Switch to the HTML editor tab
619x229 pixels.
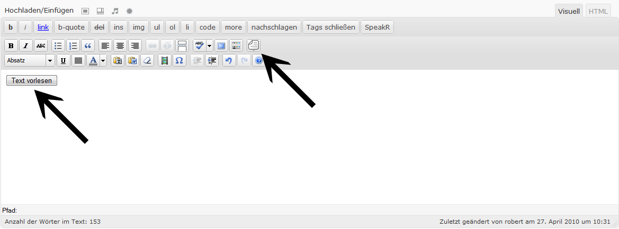598,12
